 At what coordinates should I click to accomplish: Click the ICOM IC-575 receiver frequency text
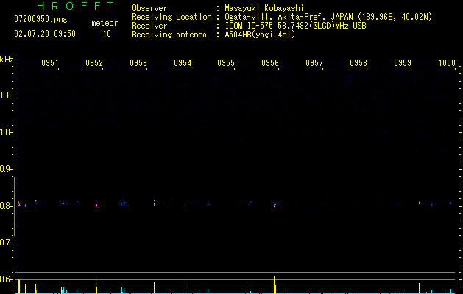[295, 26]
